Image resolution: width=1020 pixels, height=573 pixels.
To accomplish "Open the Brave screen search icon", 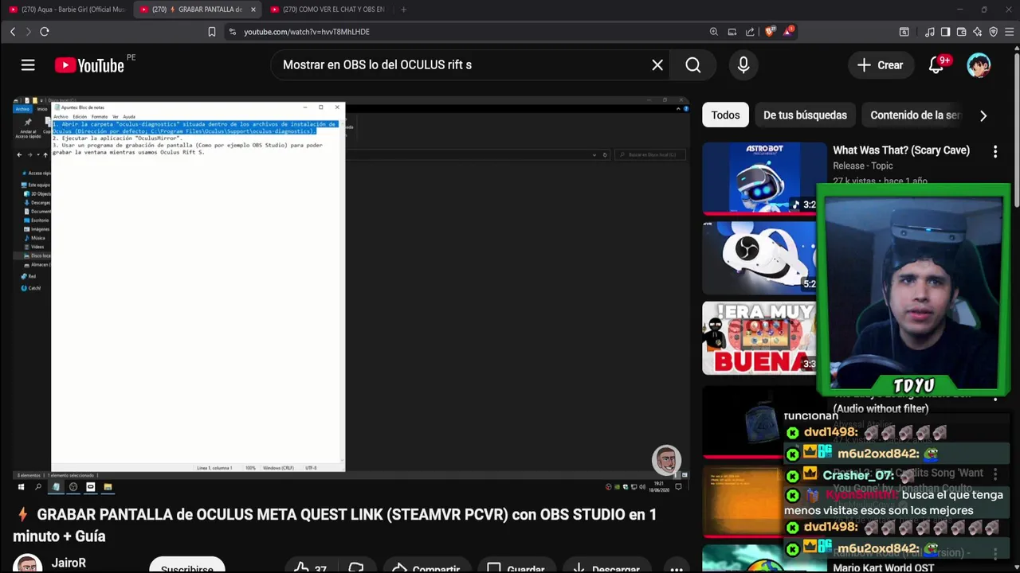I will pos(904,32).
